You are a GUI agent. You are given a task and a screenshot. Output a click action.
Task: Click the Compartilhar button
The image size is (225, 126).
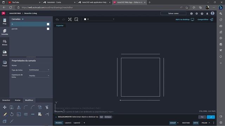205,20
